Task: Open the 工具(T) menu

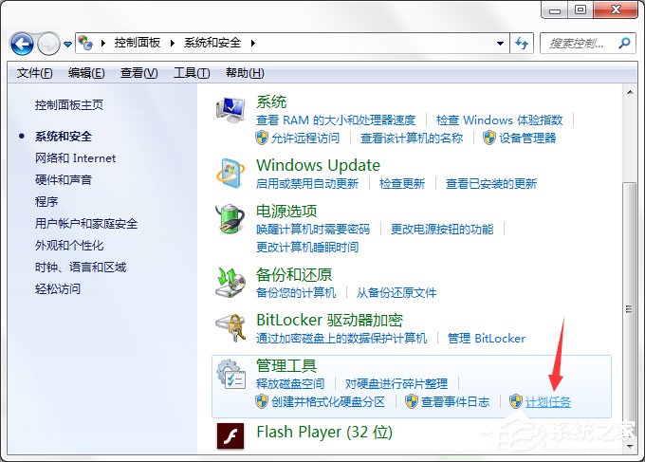Action: (x=192, y=73)
